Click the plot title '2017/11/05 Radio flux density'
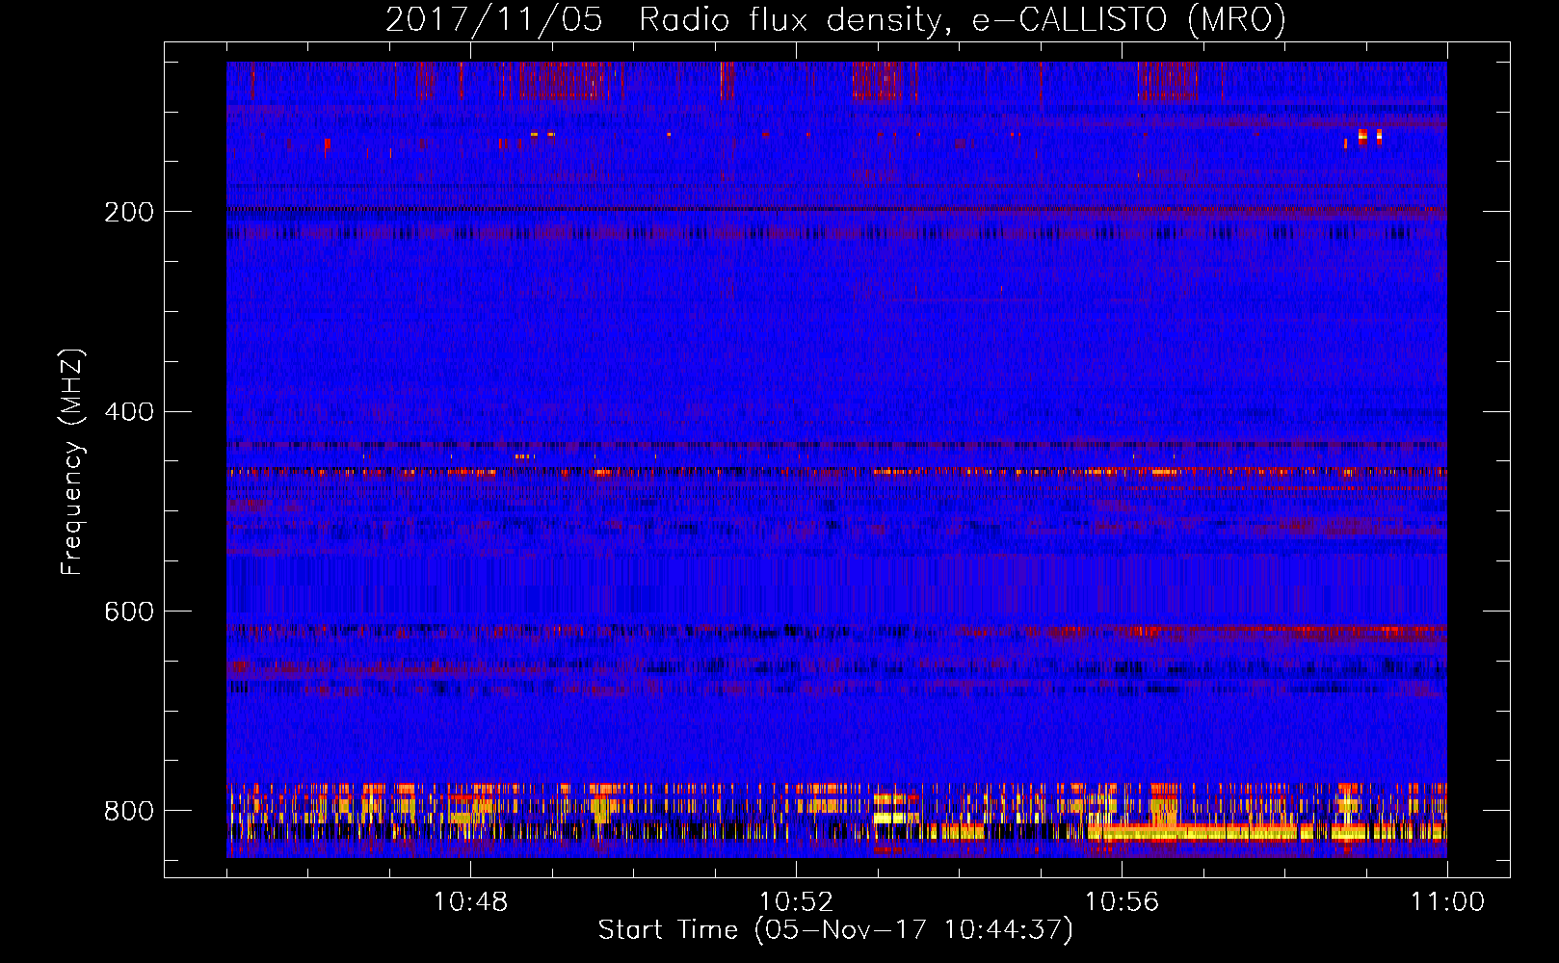The width and height of the screenshot is (1559, 963). [835, 20]
